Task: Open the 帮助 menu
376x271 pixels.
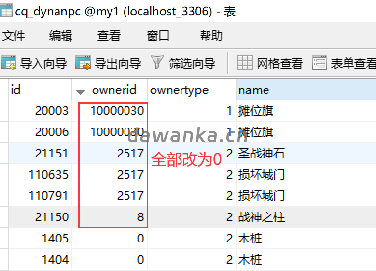Action: click(211, 36)
